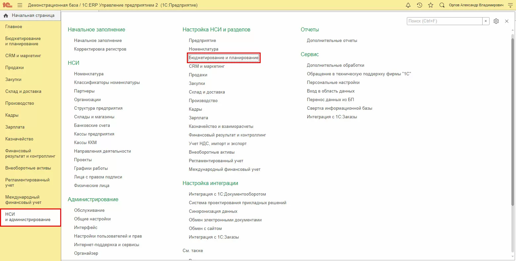Click the 1C logo icon
This screenshot has height=261, width=516.
(x=8, y=5)
